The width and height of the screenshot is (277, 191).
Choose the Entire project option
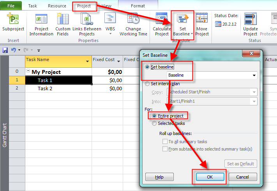click(x=155, y=116)
